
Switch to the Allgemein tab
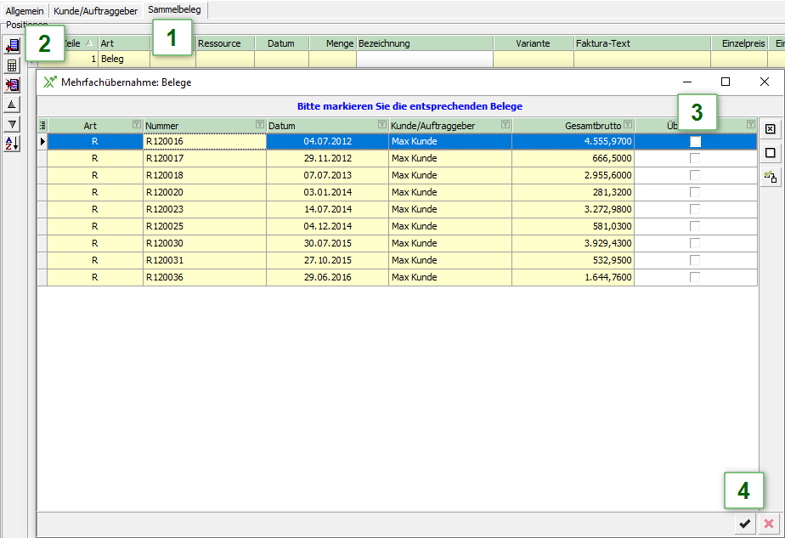click(25, 11)
